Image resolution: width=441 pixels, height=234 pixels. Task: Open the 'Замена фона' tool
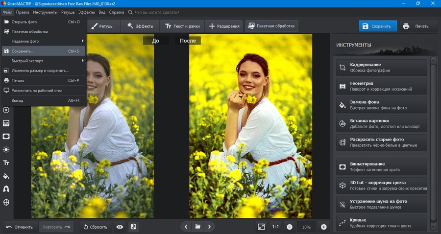[x=381, y=105]
